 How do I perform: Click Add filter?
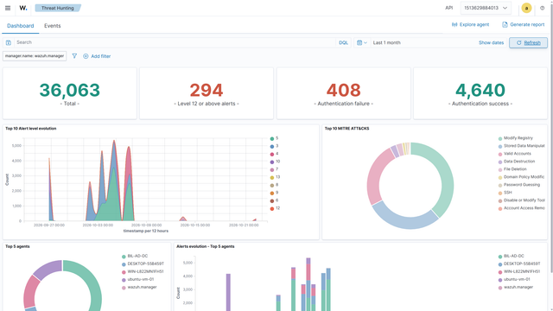97,56
